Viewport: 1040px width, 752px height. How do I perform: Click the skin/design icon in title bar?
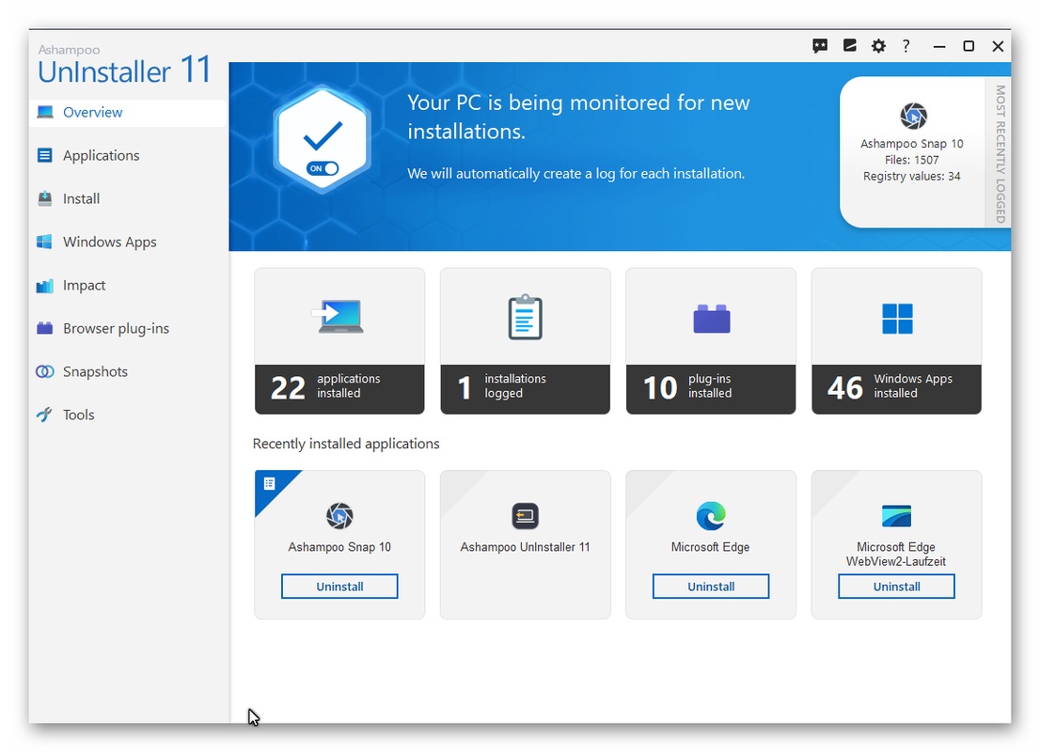(850, 46)
